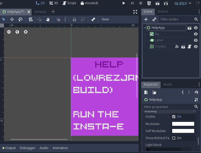Switch to the [empty] scene tab
Image resolution: width=201 pixels, height=153 pixels.
pyautogui.click(x=40, y=12)
